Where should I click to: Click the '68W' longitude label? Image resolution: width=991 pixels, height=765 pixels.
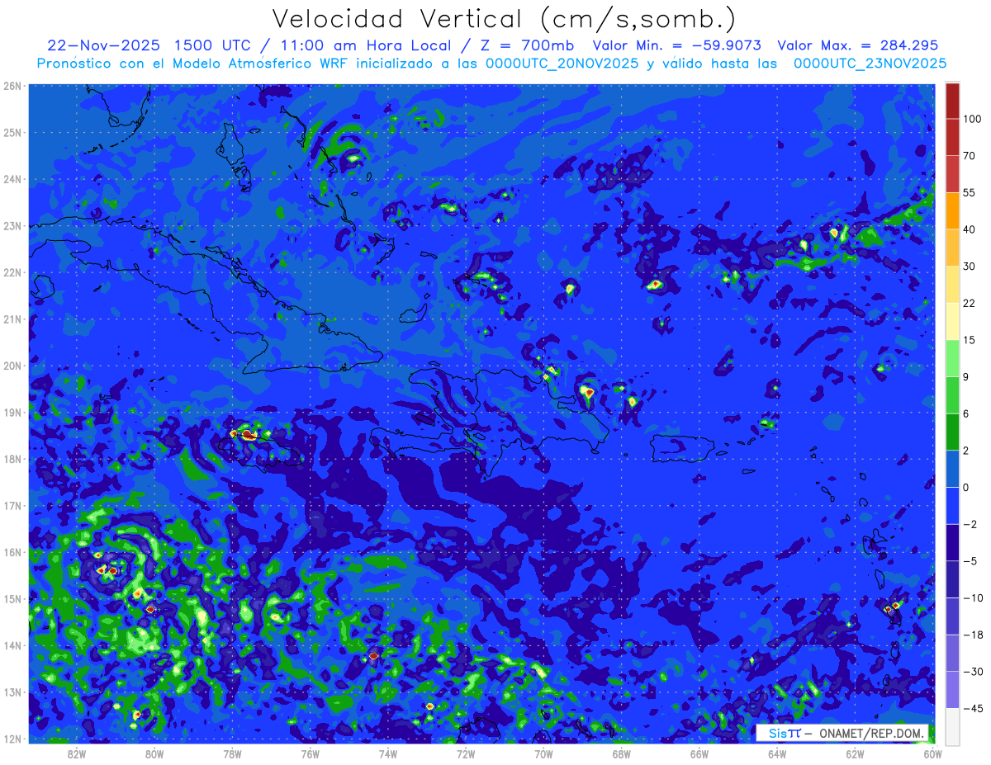pyautogui.click(x=622, y=754)
